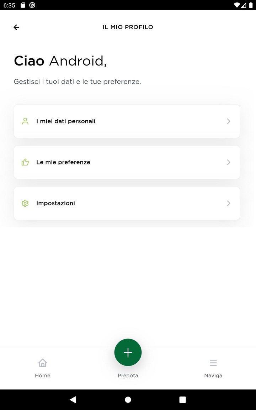Switch to the Home tab label
256x410 pixels.
coord(43,375)
